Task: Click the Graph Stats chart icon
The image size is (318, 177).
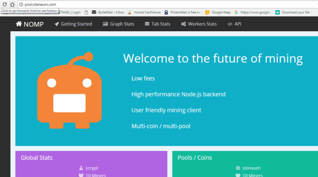Action: (105, 24)
